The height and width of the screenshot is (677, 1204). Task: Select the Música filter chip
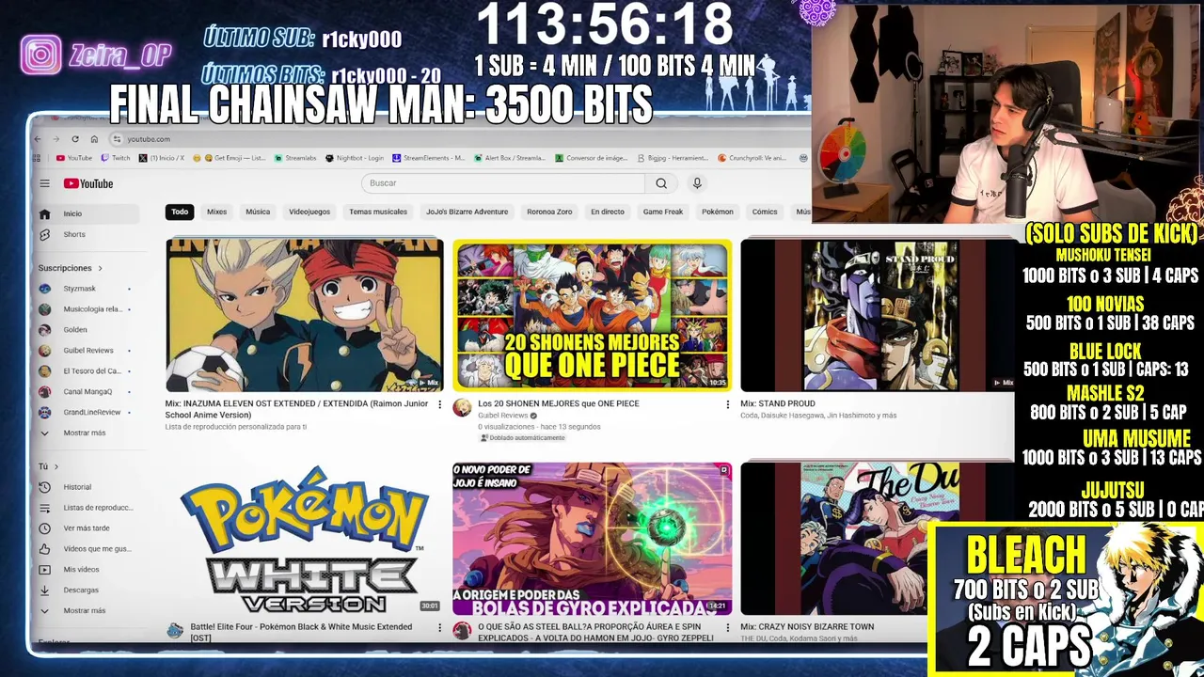pos(258,212)
